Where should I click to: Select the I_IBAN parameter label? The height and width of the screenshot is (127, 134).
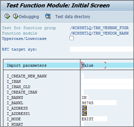[x=14, y=81]
